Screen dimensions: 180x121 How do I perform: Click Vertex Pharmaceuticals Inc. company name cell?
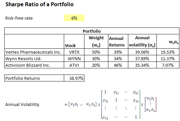(34, 52)
